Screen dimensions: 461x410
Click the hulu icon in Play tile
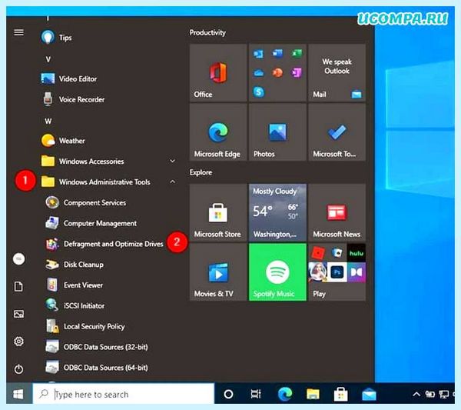tap(357, 253)
